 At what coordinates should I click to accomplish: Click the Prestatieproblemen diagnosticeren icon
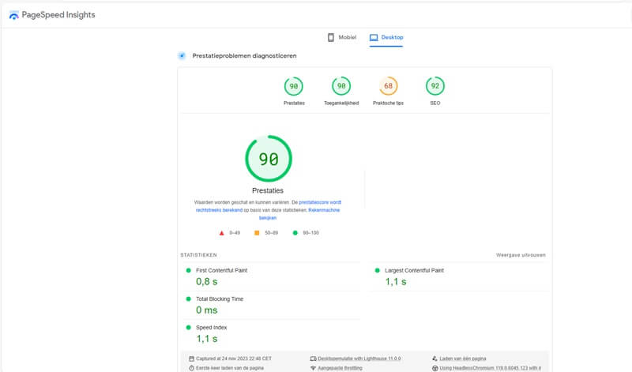coord(182,56)
